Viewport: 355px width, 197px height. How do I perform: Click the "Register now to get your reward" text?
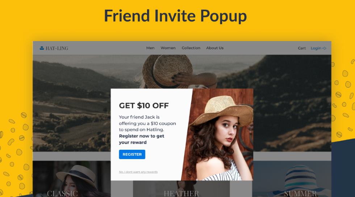pos(142,139)
